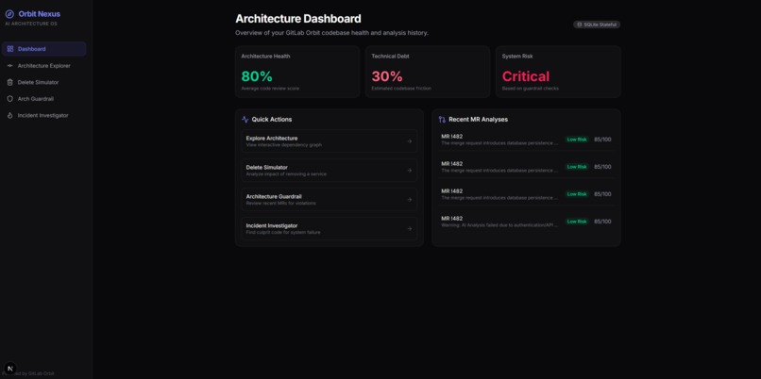
Task: Open Architecture Explorer via its sidebar icon
Action: [10, 65]
